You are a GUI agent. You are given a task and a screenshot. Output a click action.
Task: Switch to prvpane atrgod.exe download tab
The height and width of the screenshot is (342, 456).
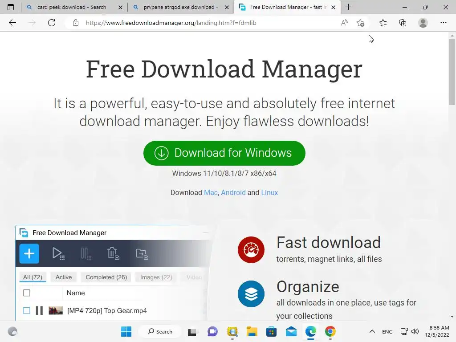180,7
